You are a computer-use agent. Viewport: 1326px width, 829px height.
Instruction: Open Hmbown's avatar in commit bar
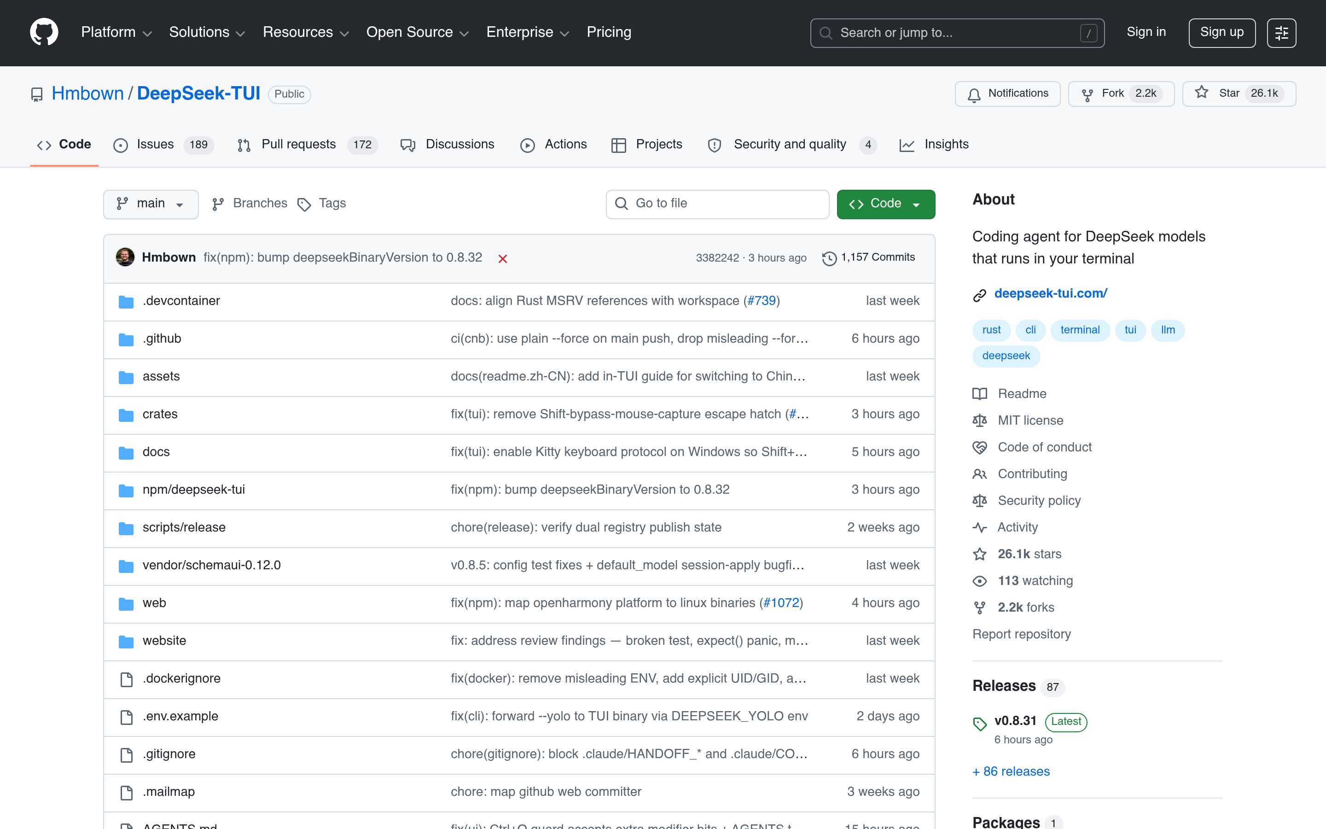click(125, 257)
